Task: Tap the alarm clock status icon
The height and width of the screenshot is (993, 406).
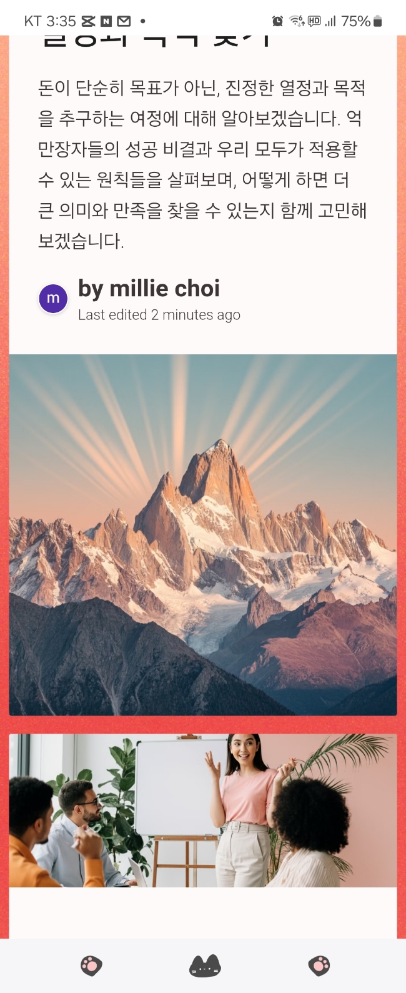Action: 277,21
